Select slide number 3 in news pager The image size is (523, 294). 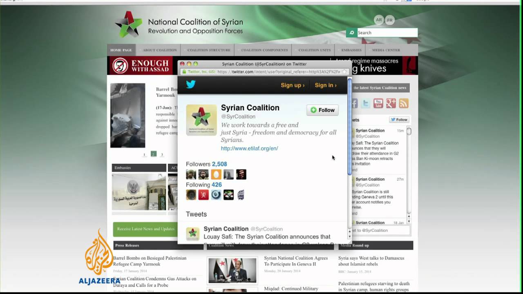[x=162, y=154]
